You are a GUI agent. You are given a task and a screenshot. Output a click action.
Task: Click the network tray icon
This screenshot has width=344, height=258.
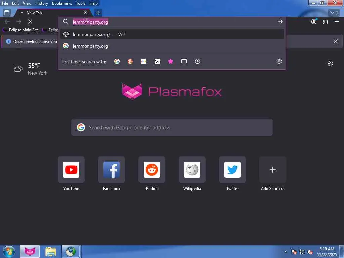point(302,252)
